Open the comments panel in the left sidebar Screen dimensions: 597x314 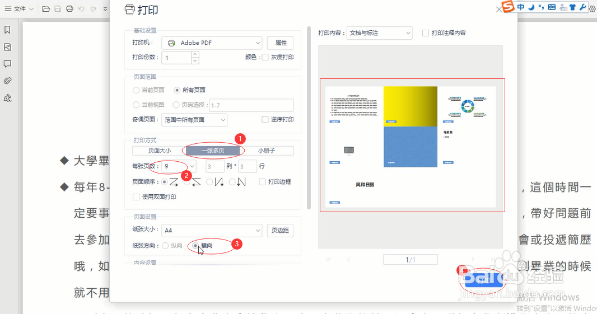tap(7, 64)
